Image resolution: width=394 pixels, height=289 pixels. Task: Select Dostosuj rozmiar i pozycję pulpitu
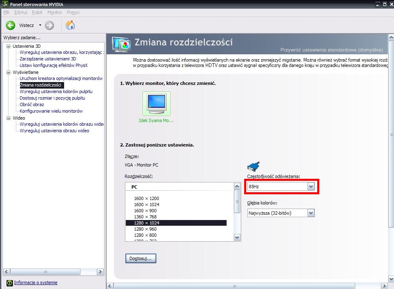[53, 98]
